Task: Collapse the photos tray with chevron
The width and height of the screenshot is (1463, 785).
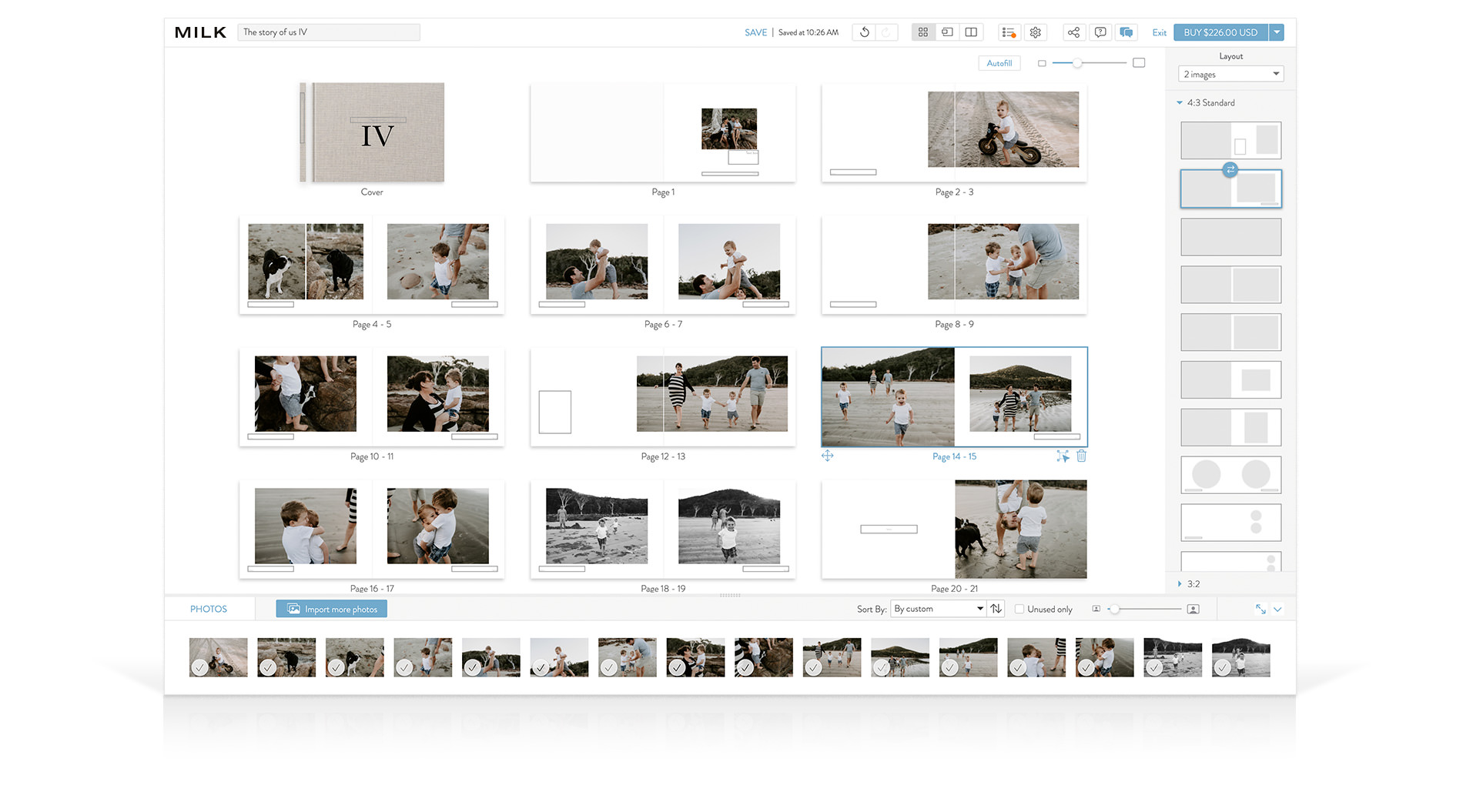Action: 1277,610
